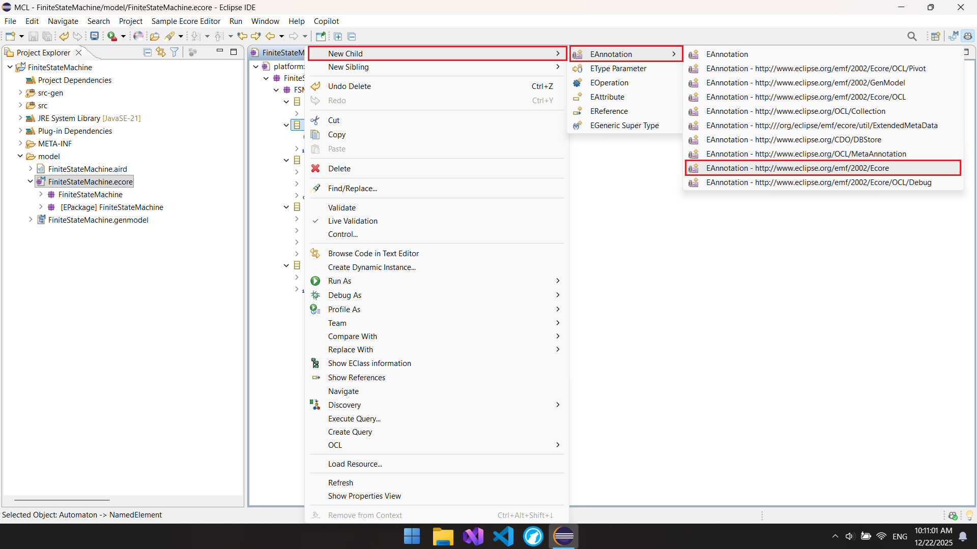Click the Undo toolbar arrow icon
977x549 pixels.
64,36
